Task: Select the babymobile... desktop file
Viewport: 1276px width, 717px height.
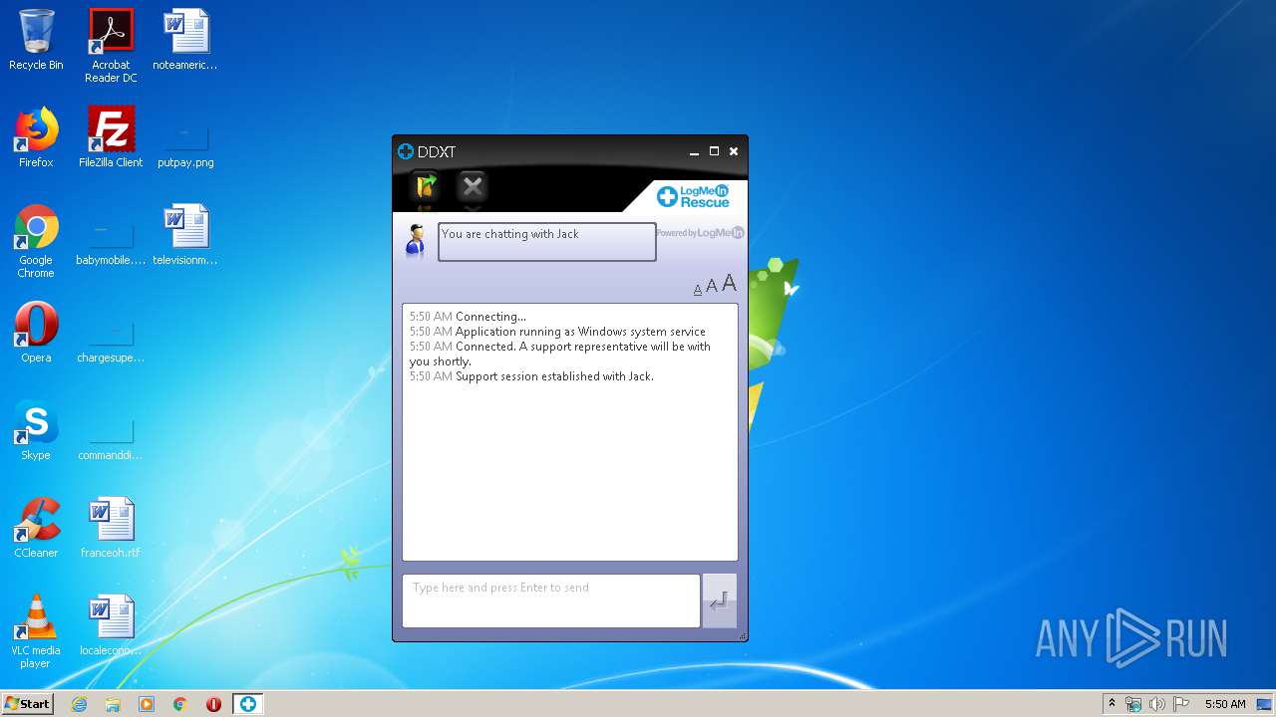Action: 111,243
